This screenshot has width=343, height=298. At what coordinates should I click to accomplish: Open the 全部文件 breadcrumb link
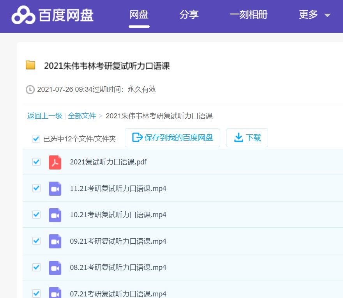tap(82, 116)
